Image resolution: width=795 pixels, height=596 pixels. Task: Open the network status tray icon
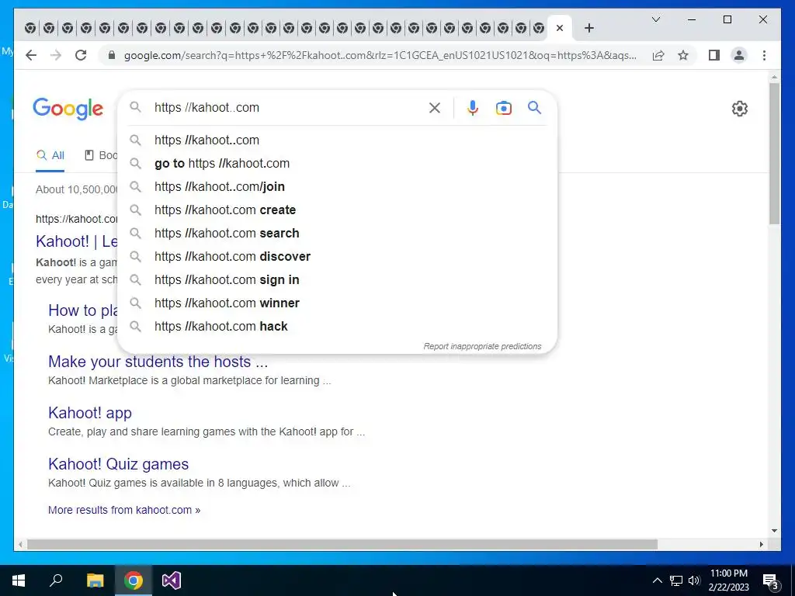pos(676,580)
